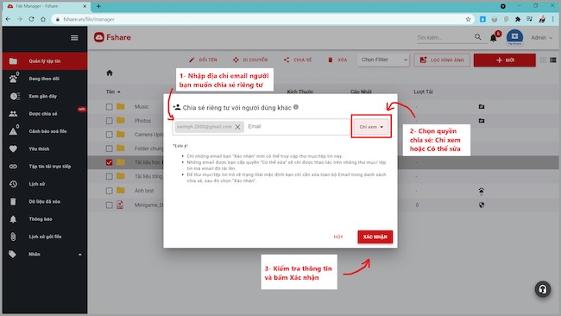Open the Chọn Filter dropdown
Image resolution: width=561 pixels, height=316 pixels.
coord(383,60)
